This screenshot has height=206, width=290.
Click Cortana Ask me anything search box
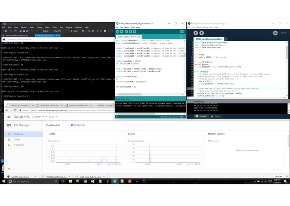(33, 181)
